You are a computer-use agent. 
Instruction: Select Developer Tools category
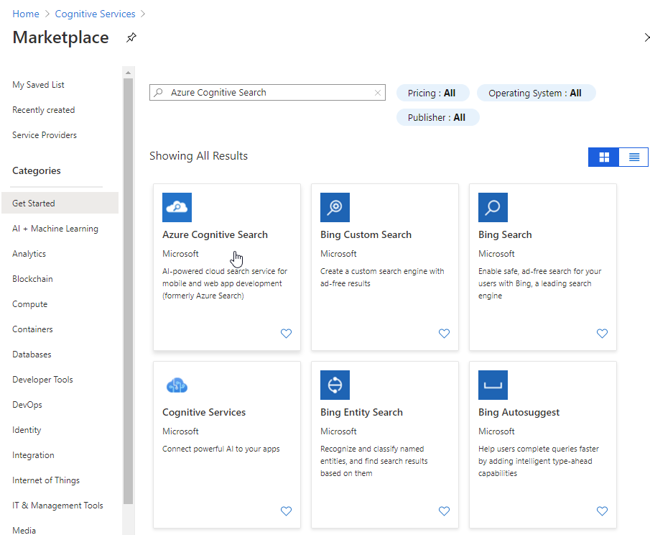pos(42,380)
